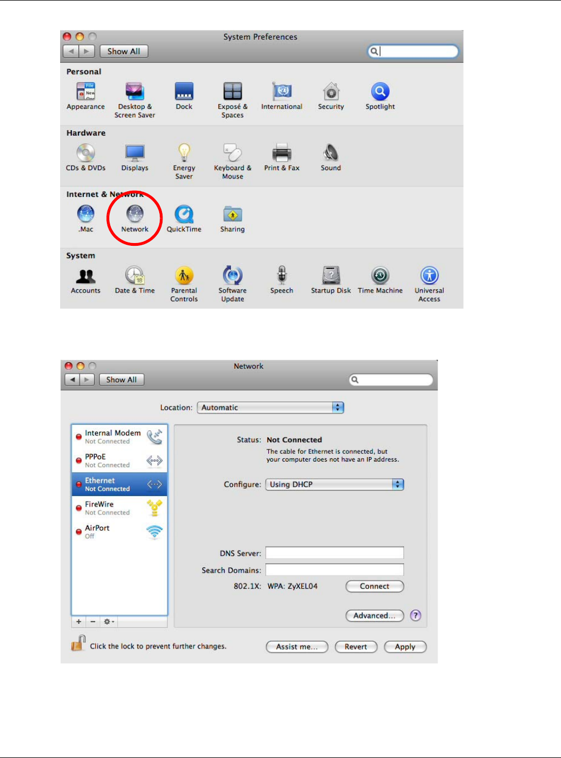Open Time Machine preferences
The image size is (561, 758).
[380, 280]
